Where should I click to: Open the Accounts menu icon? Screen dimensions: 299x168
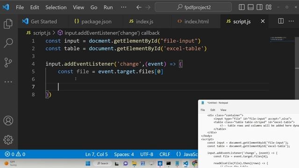click(8, 120)
